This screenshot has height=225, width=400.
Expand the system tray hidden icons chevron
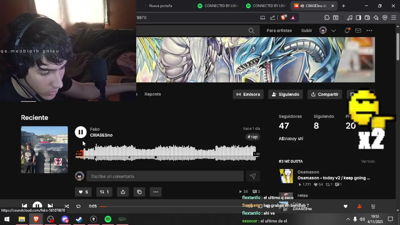(x=348, y=219)
